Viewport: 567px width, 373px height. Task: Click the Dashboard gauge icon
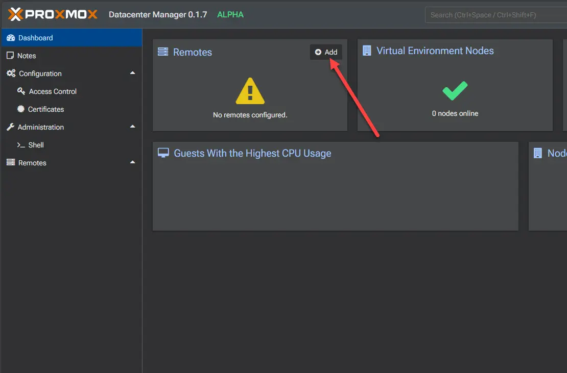coord(10,38)
